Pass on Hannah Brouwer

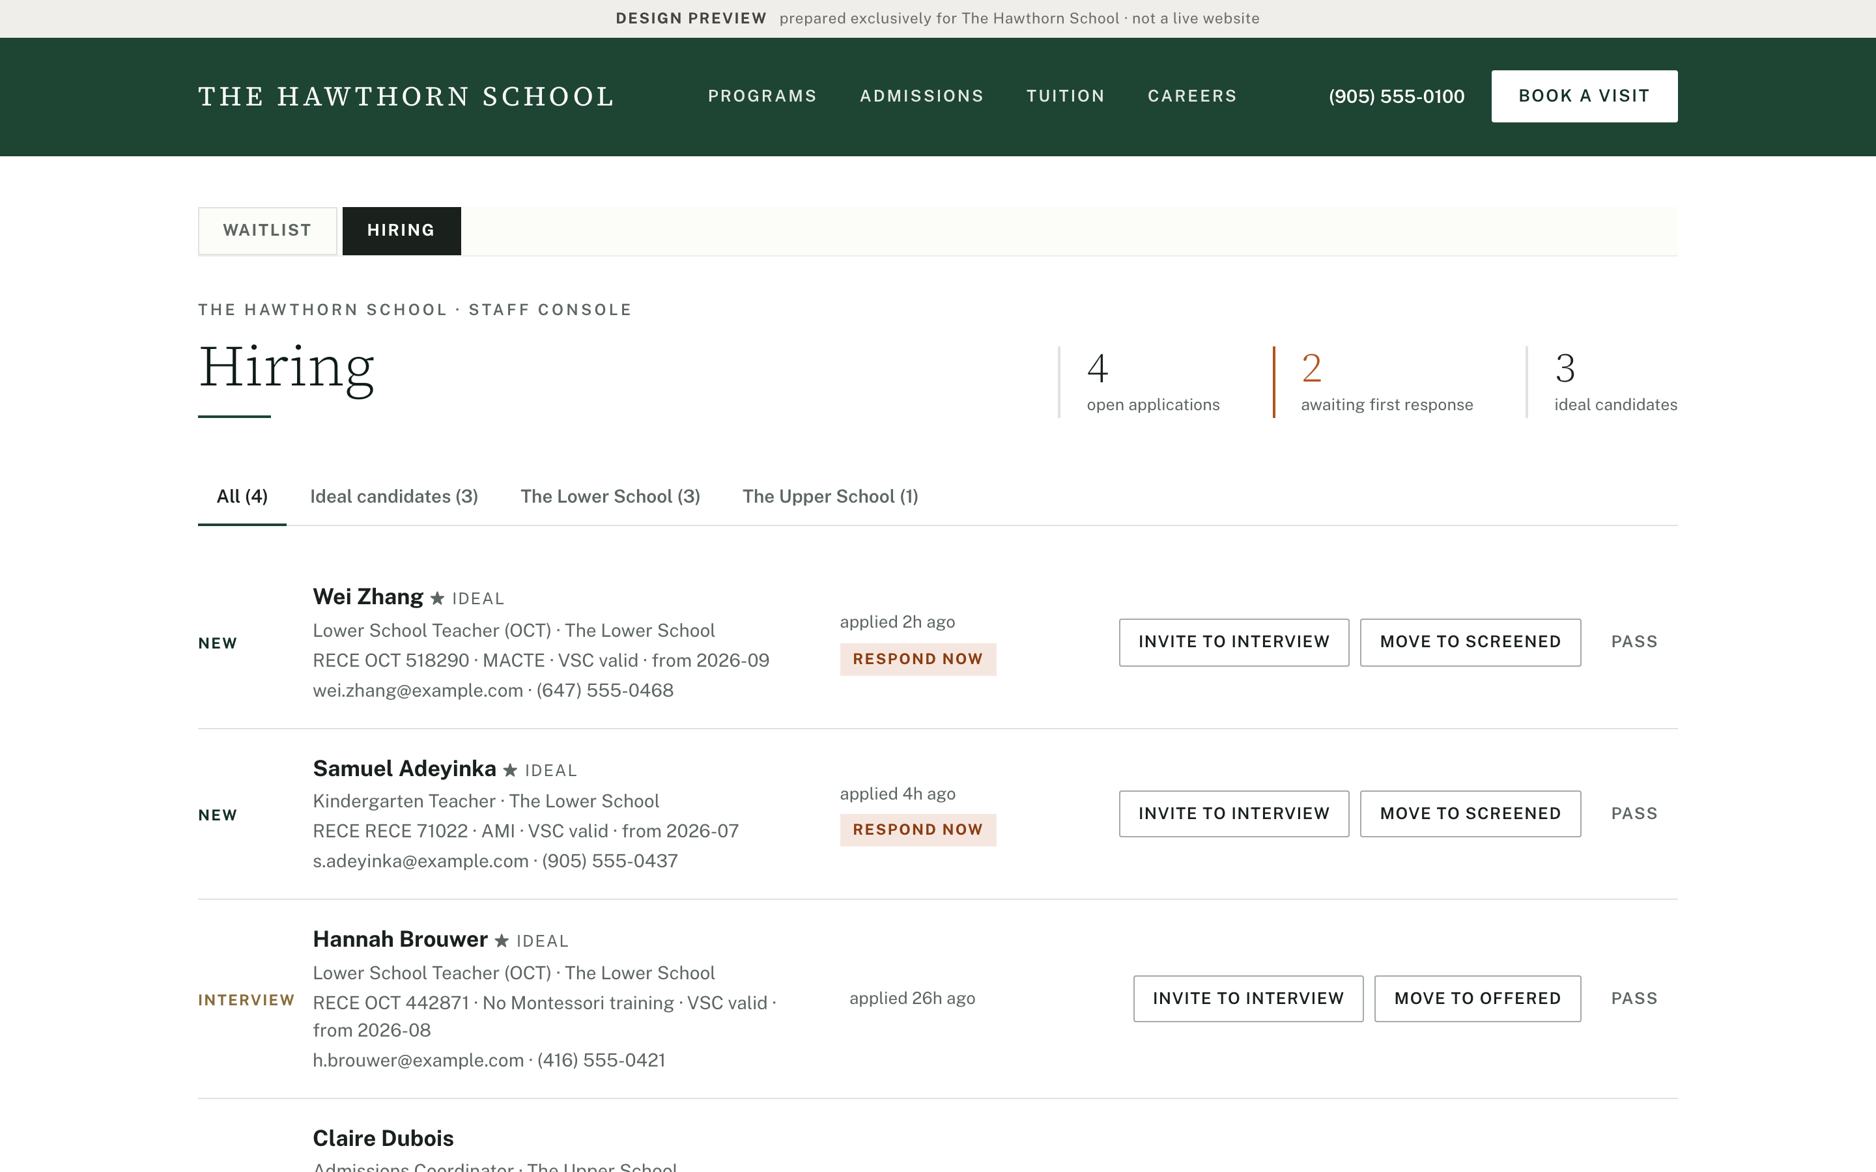tap(1634, 998)
